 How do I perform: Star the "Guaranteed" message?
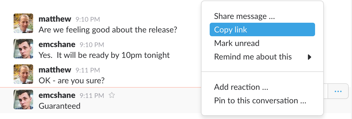click(x=111, y=95)
